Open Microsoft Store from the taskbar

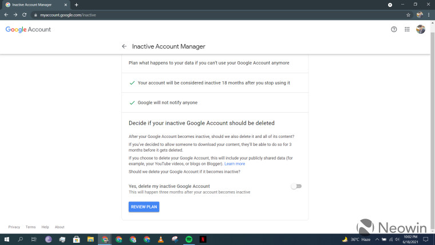pos(76,239)
